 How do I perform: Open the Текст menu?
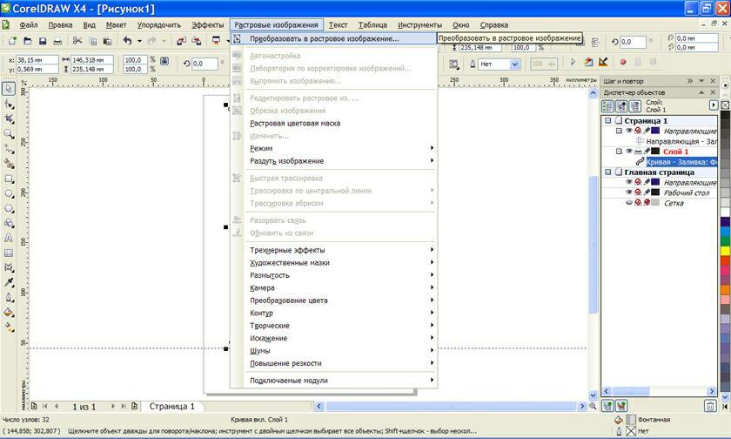pos(338,25)
